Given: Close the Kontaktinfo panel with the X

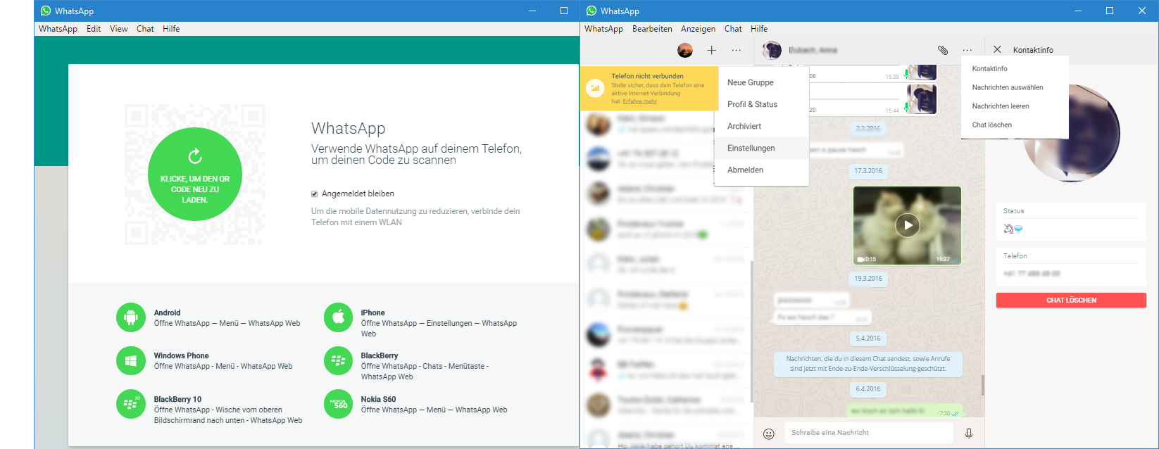Looking at the screenshot, I should [x=997, y=49].
